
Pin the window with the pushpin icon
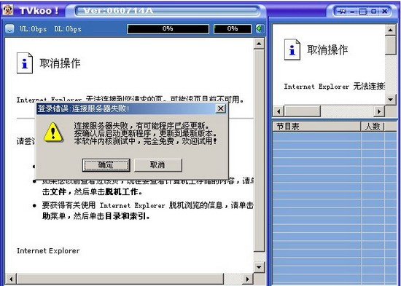[x=341, y=11]
